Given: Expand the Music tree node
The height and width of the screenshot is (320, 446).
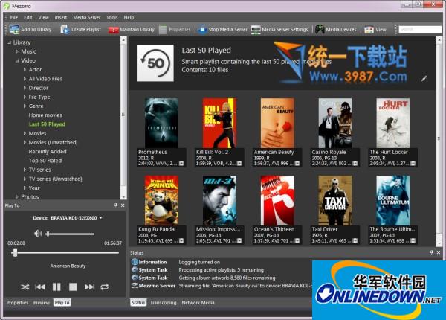Looking at the screenshot, I should [17, 51].
